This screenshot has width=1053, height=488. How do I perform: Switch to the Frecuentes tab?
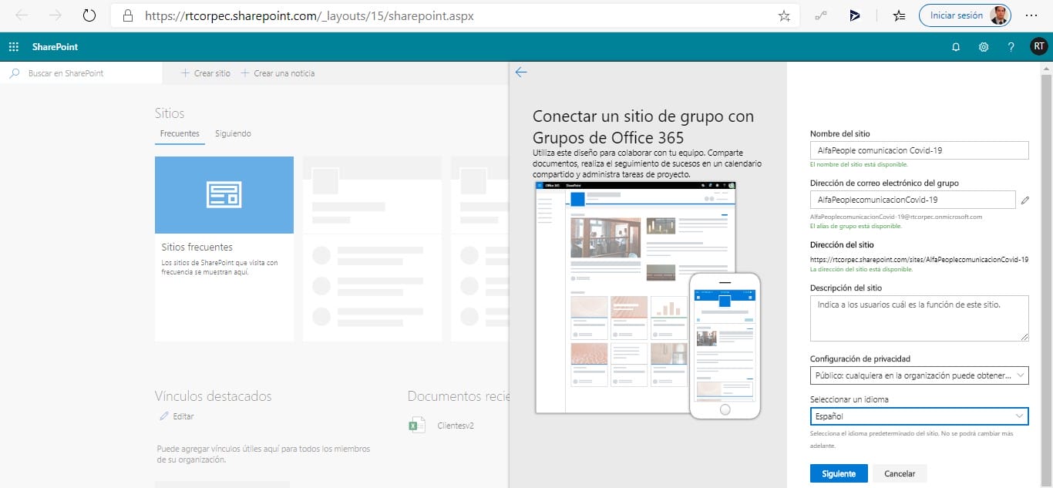(180, 133)
